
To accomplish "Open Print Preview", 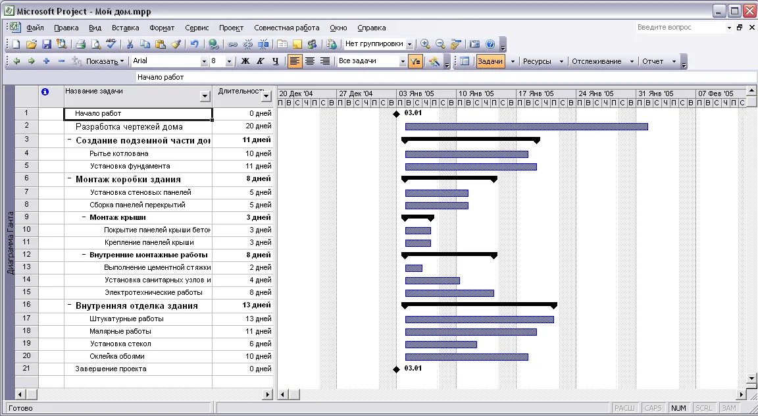I will (x=95, y=44).
